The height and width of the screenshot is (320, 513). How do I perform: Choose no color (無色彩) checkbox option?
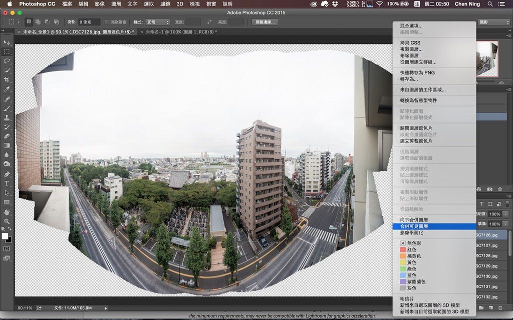click(x=403, y=242)
